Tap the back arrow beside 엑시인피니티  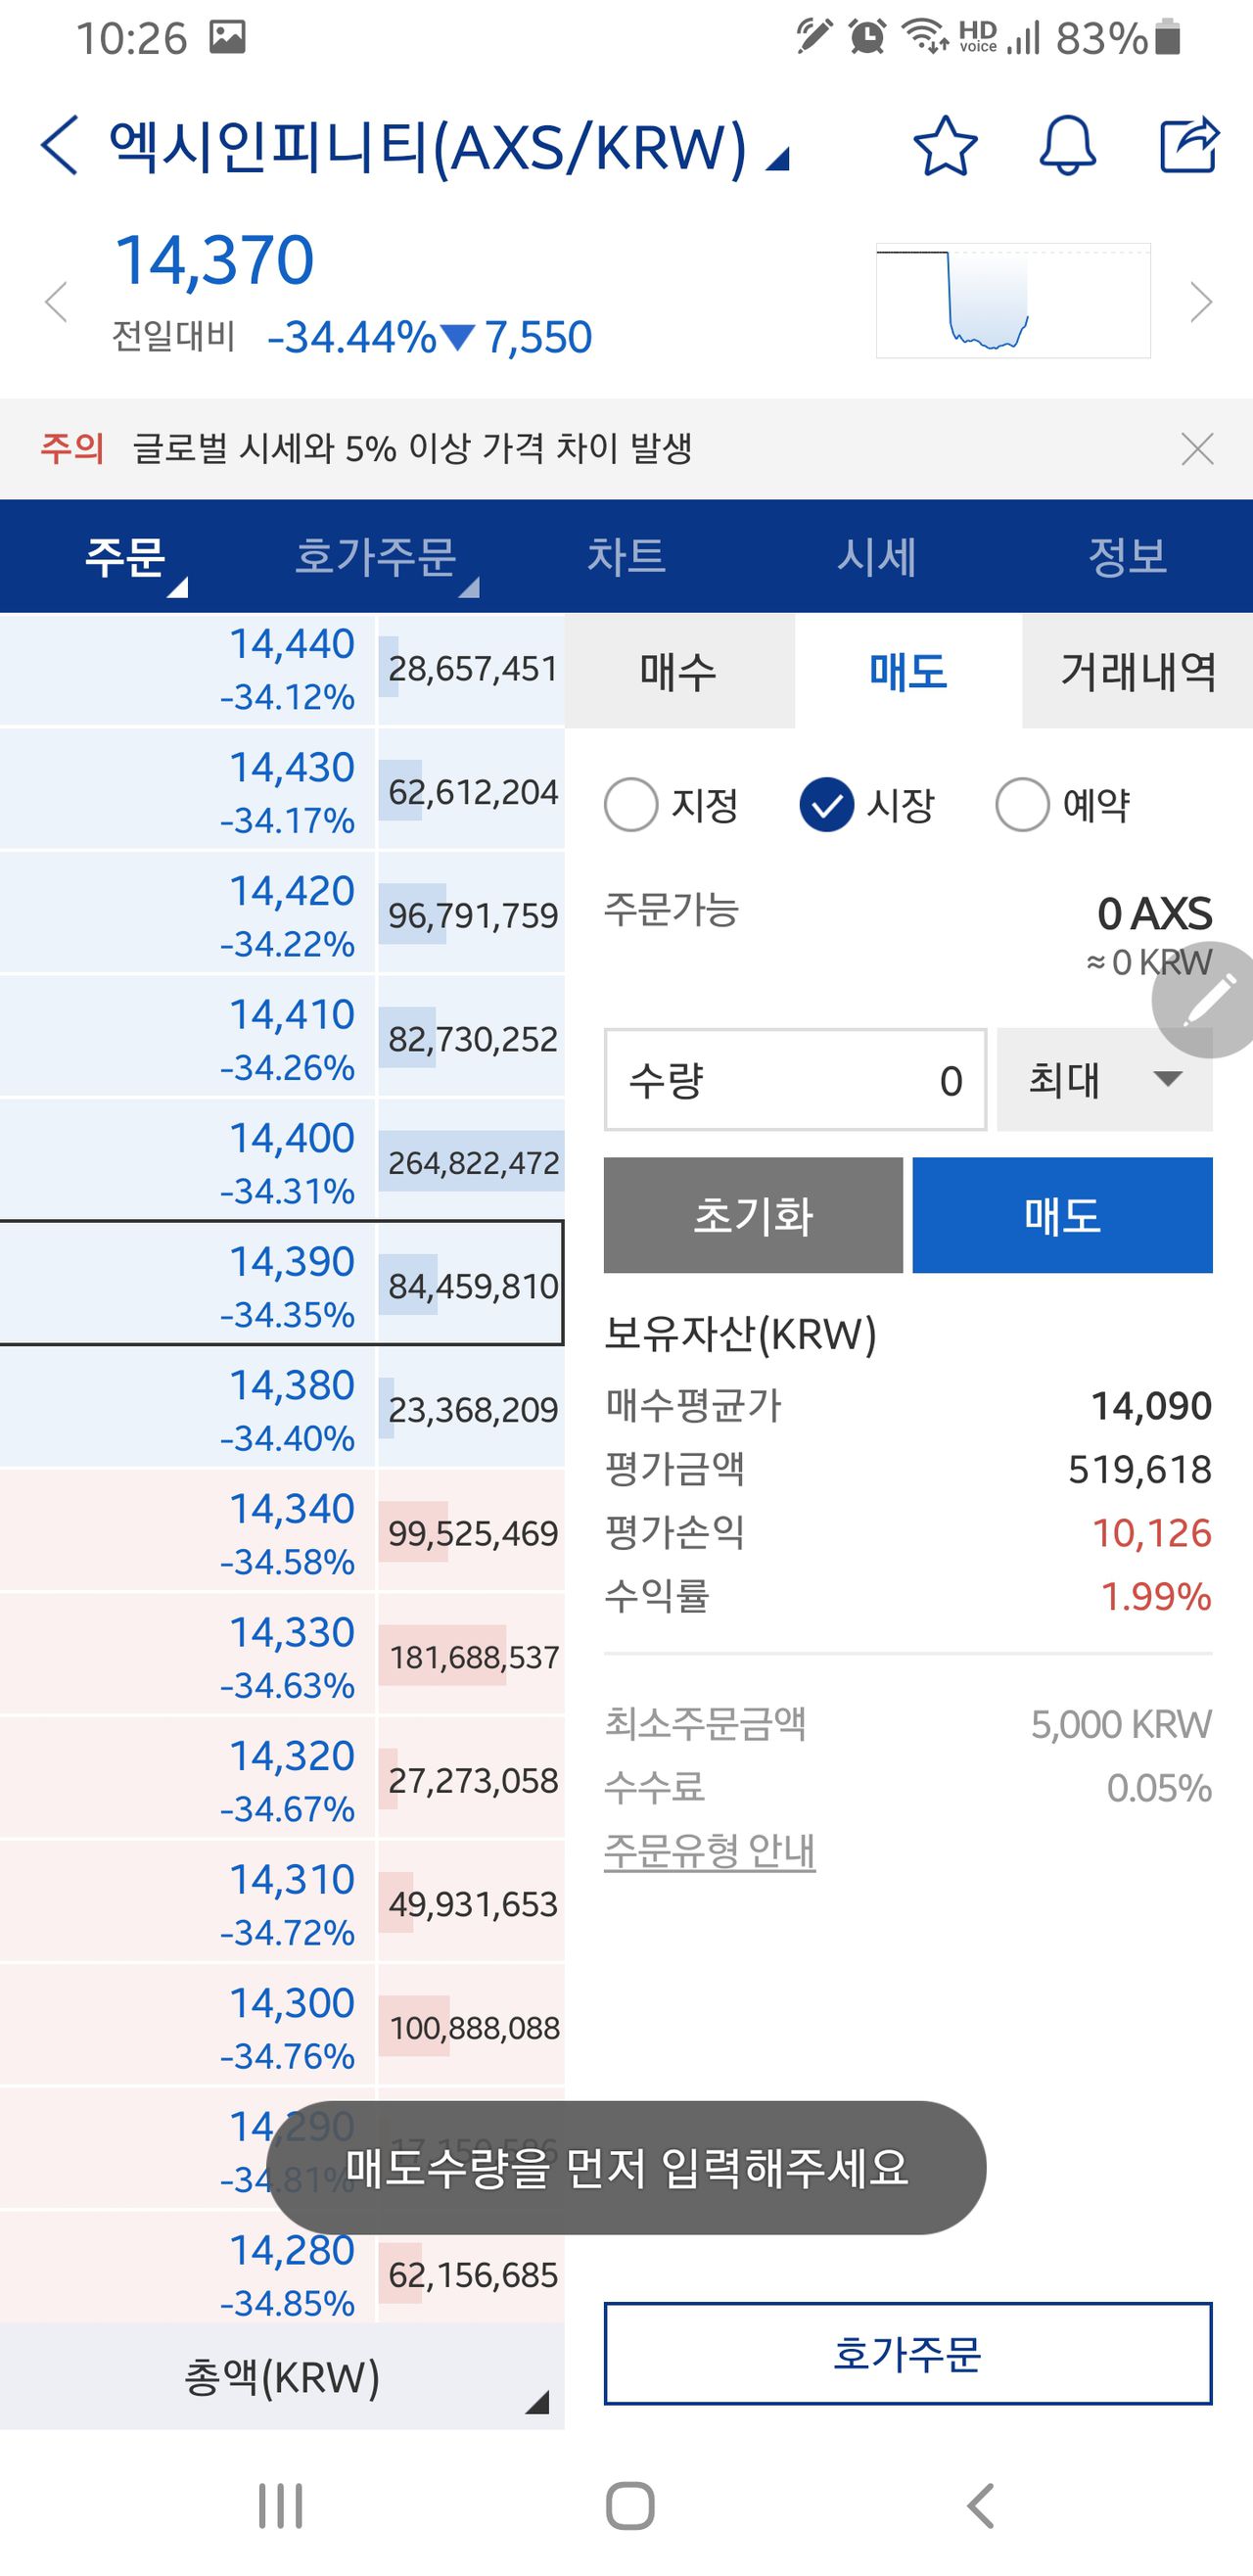[x=59, y=146]
